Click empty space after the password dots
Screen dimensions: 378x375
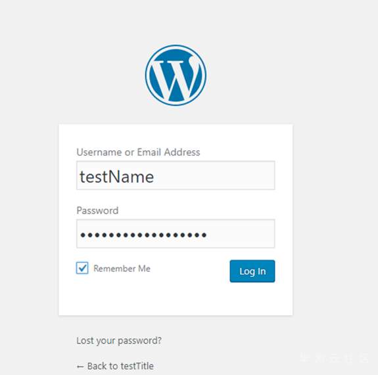(240, 234)
